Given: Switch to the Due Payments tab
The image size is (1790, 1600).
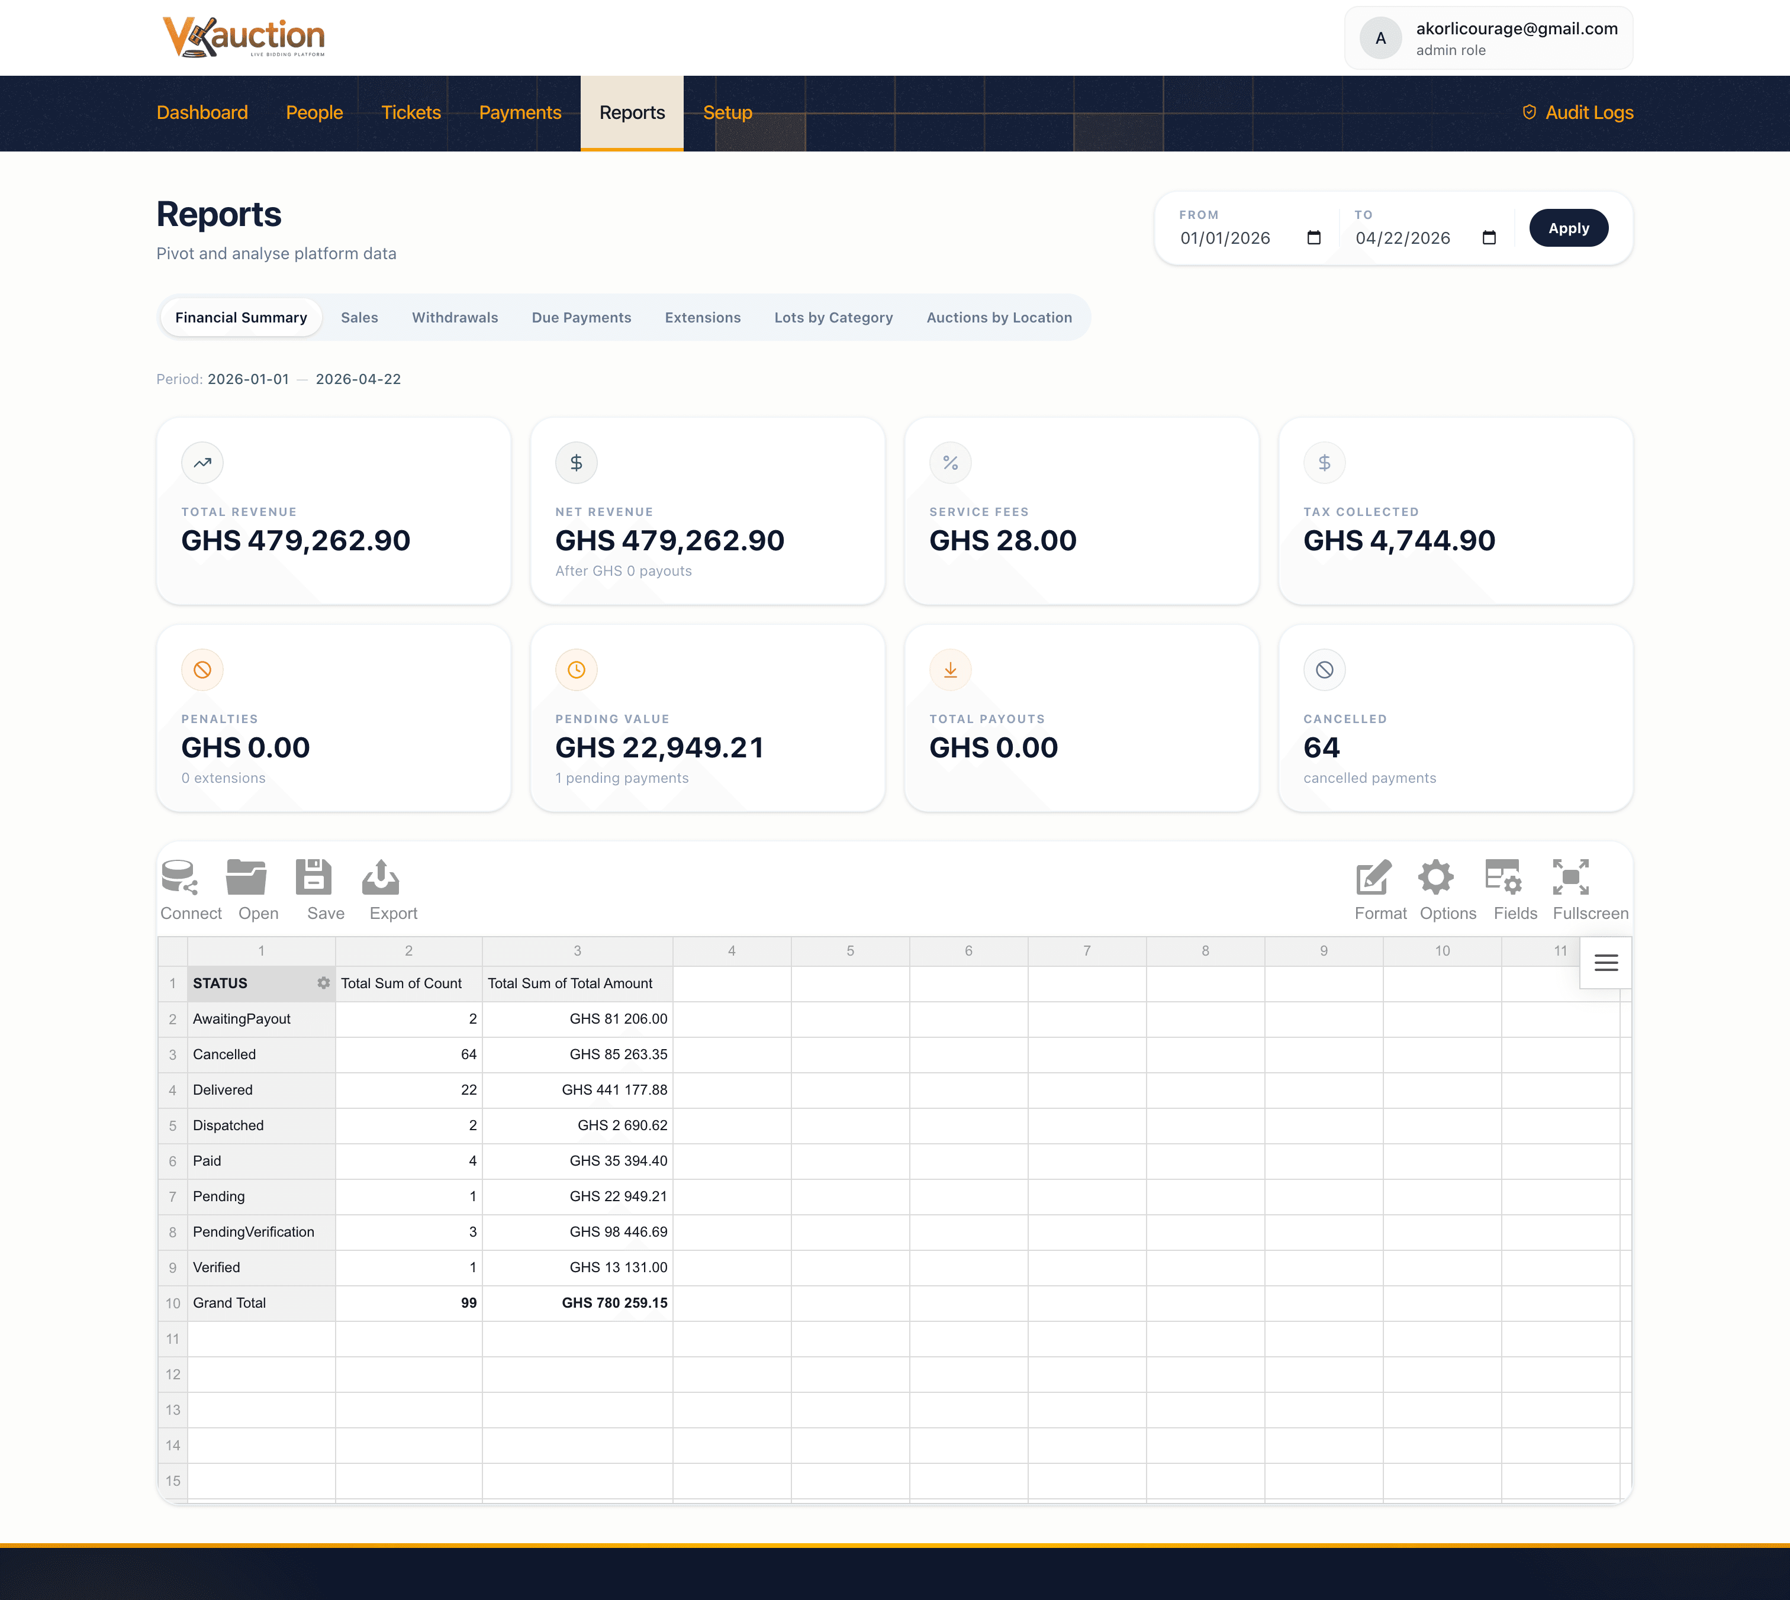Looking at the screenshot, I should [581, 317].
